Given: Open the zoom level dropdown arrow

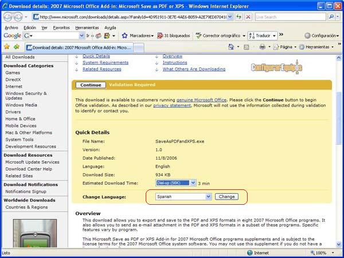Looking at the screenshot, I should coord(333,253).
